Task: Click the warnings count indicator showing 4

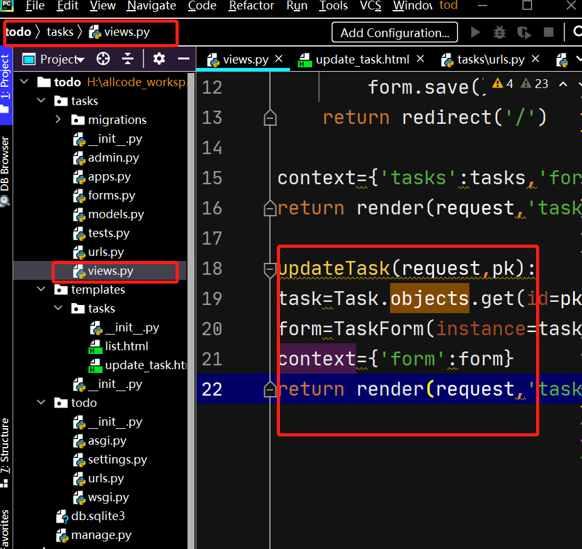Action: point(503,84)
